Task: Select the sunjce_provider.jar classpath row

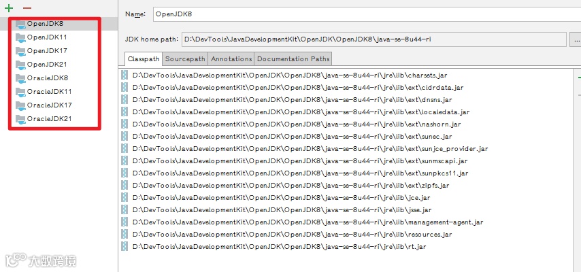Action: [346, 149]
